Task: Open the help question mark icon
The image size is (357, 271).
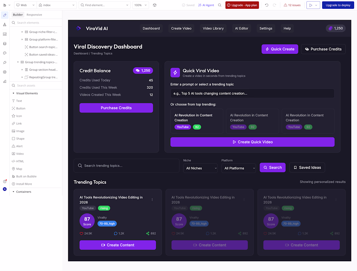Action: point(5,181)
